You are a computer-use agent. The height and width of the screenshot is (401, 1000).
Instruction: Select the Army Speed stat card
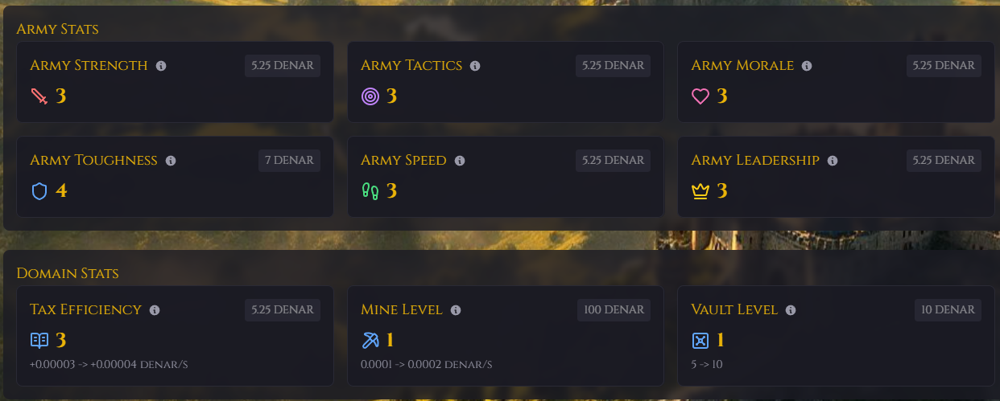tap(506, 177)
